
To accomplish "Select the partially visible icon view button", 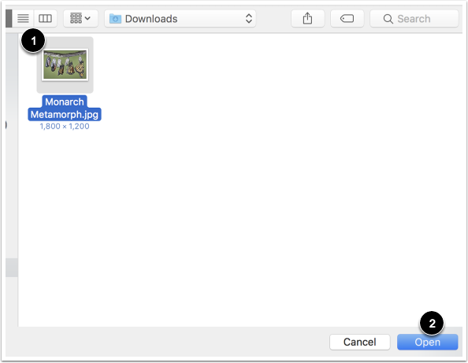I will point(9,18).
